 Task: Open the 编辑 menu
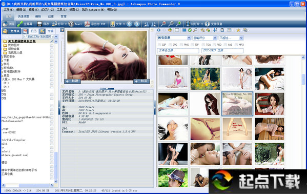(x=21, y=10)
